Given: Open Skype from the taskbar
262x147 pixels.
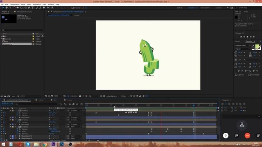Looking at the screenshot, I should tap(28, 144).
